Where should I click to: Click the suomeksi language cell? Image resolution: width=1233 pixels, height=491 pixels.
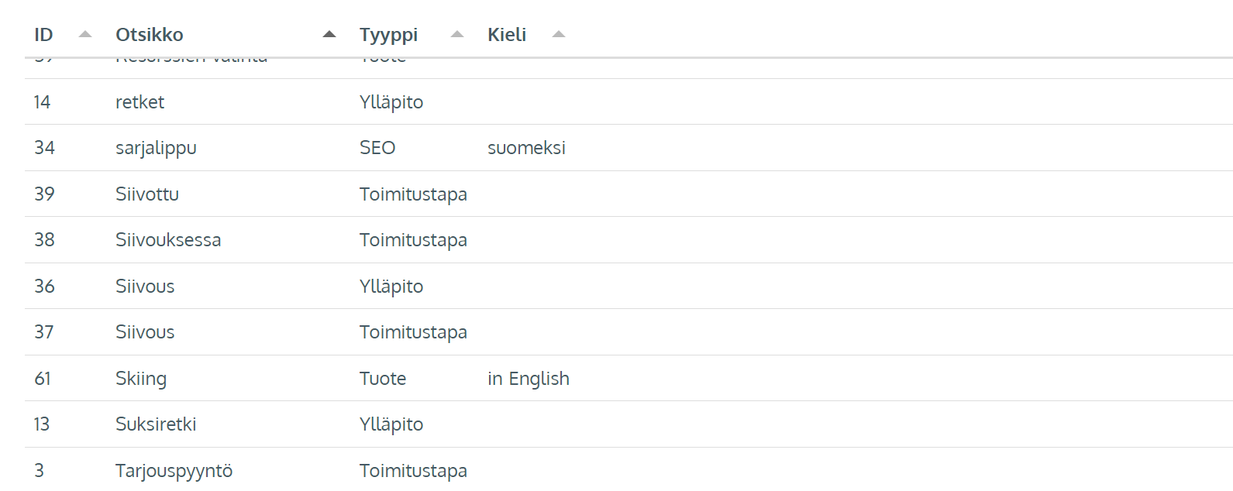tap(526, 148)
